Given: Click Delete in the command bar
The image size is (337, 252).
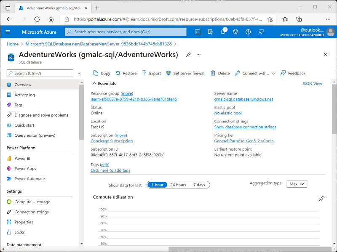Looking at the screenshot, I should [x=220, y=73].
